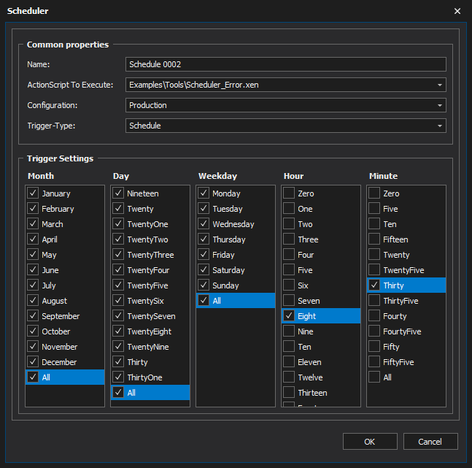Check the FiftyFive minute checkbox
Screen dimensions: 472x468
click(x=374, y=362)
